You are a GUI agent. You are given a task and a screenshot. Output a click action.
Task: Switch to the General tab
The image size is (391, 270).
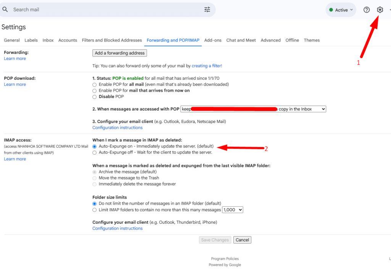tap(12, 40)
